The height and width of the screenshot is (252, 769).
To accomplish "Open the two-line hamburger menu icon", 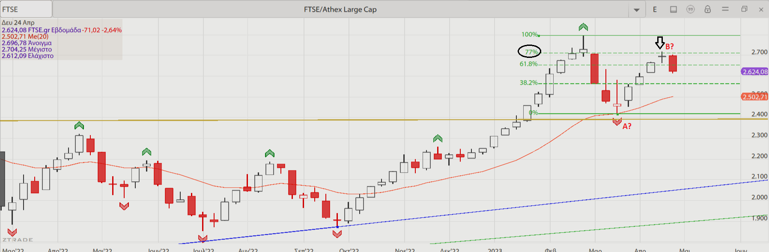I will coord(725,9).
